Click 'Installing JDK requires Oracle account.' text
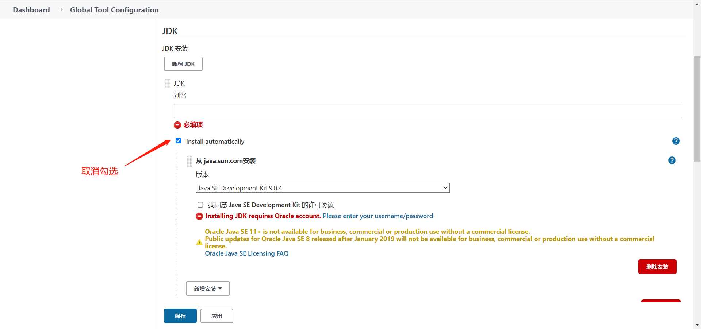This screenshot has width=701, height=329. tap(263, 216)
